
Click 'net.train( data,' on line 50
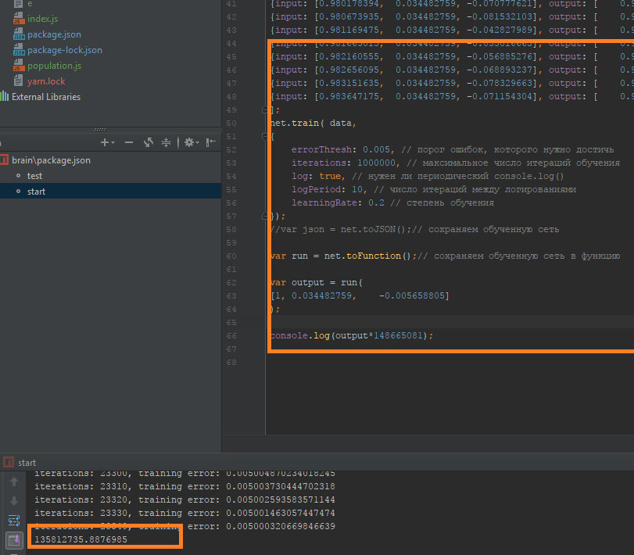pos(313,124)
